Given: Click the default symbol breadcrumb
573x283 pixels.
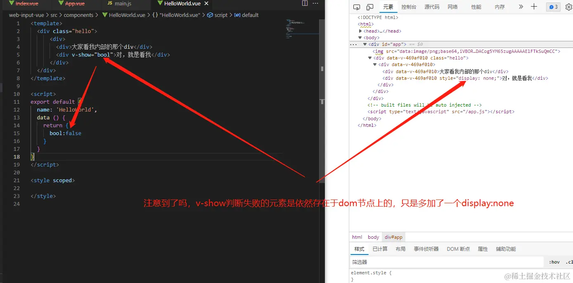Looking at the screenshot, I should pos(246,15).
